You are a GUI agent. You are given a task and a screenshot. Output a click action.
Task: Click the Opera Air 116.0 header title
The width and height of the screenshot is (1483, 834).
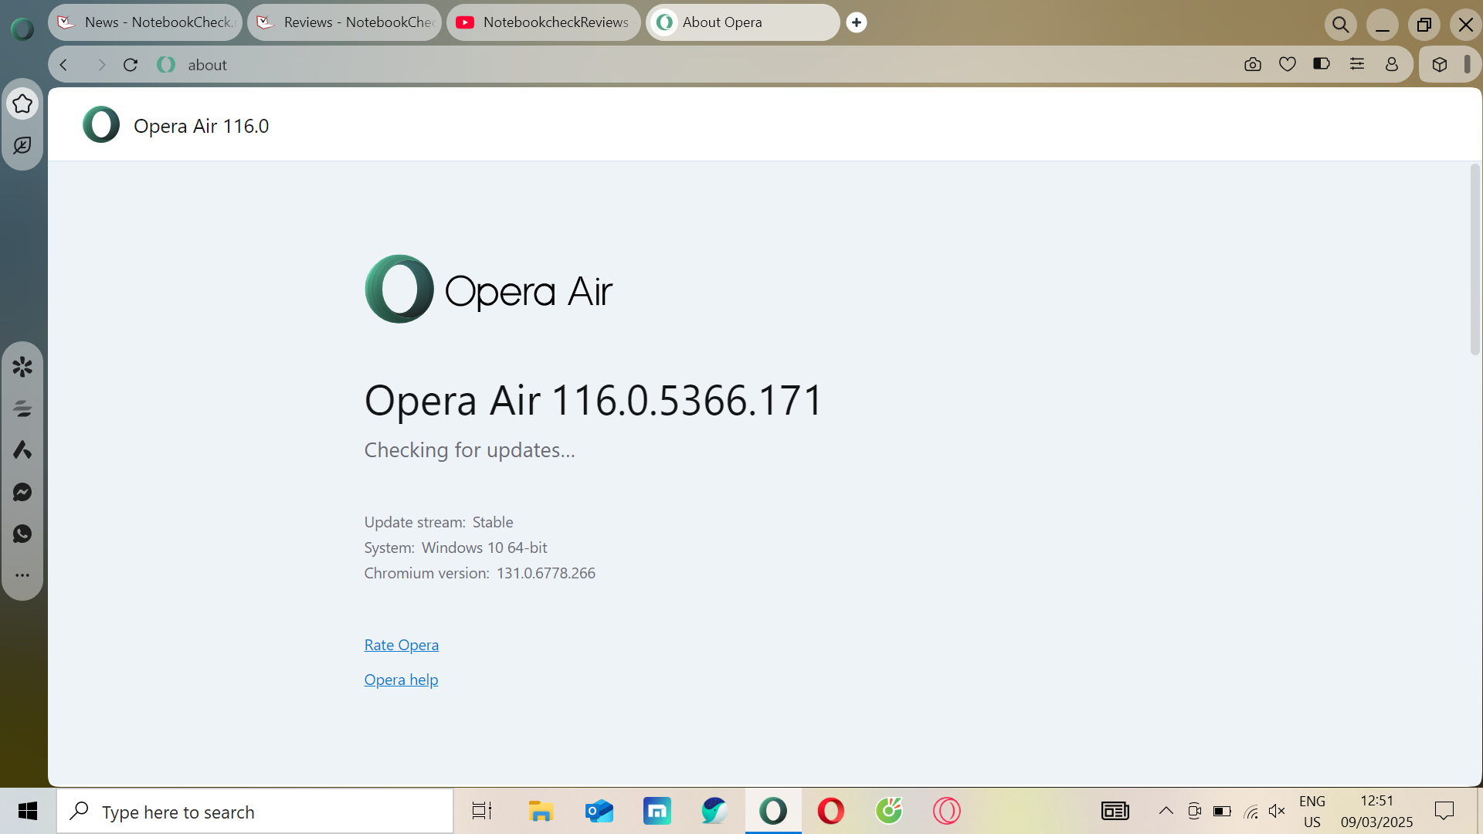[x=202, y=126]
